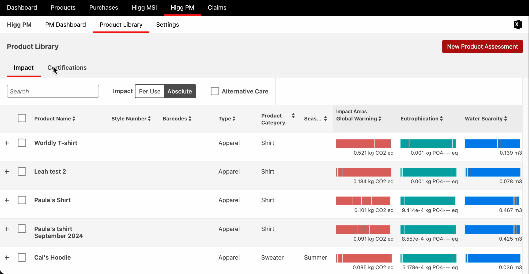
Task: Click the 0.036 m3 water value
Action: coord(511,267)
